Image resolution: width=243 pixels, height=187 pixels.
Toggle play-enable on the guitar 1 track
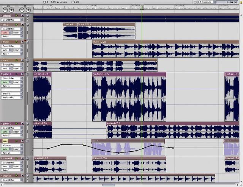click(16, 74)
